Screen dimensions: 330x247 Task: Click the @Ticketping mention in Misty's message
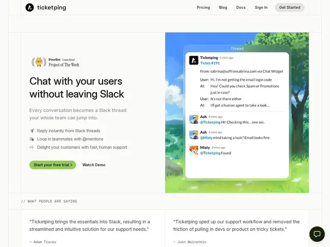click(x=210, y=153)
